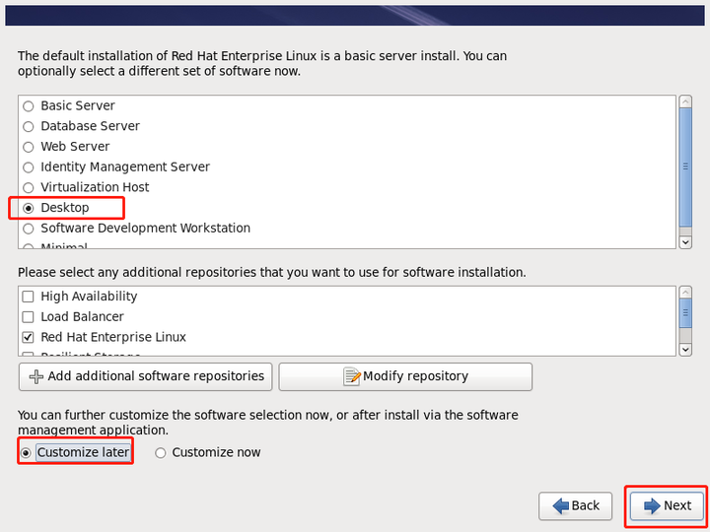Viewport: 710px width, 532px height.
Task: Click down arrow of software set scrollbar
Action: pyautogui.click(x=685, y=242)
